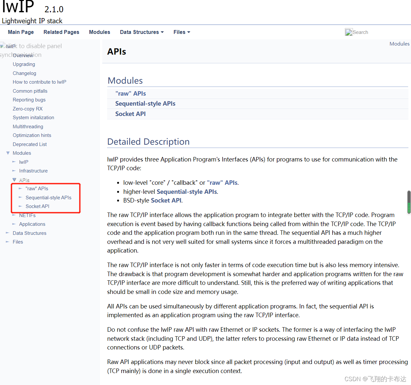Open the Related Pages tab

(x=61, y=32)
